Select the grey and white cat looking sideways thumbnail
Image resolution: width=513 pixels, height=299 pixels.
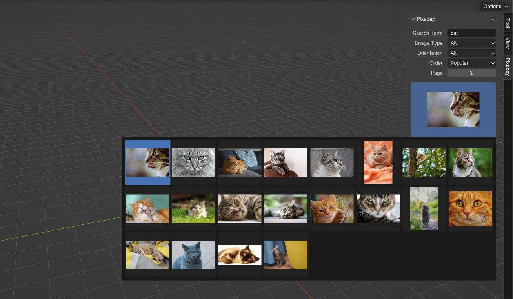tap(332, 162)
